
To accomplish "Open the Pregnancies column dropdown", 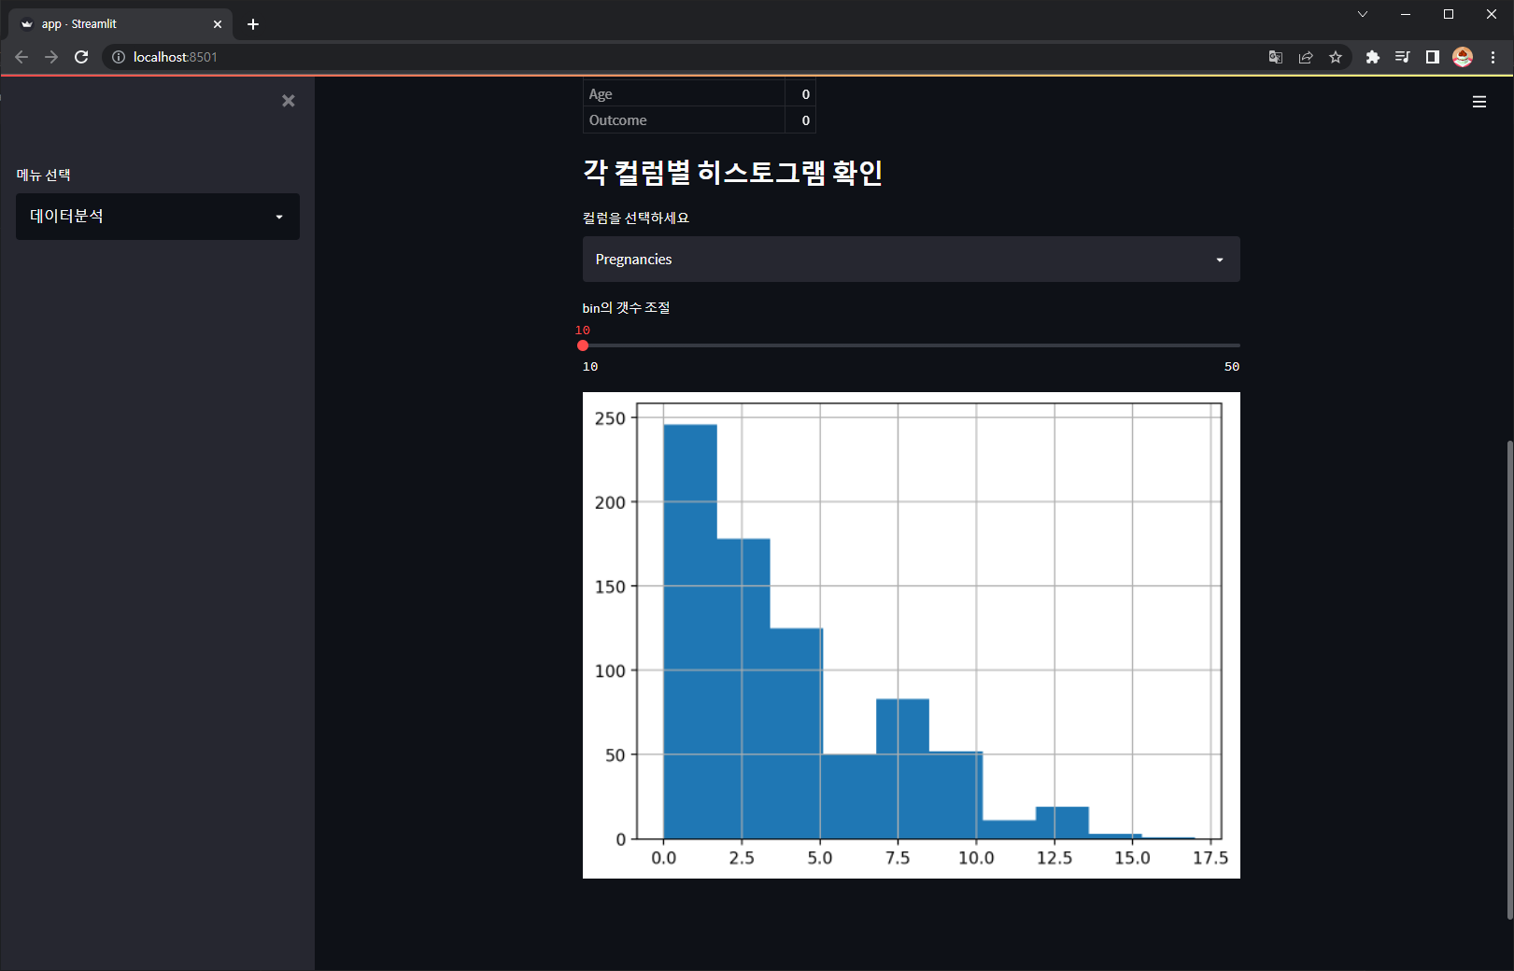I will 912,260.
